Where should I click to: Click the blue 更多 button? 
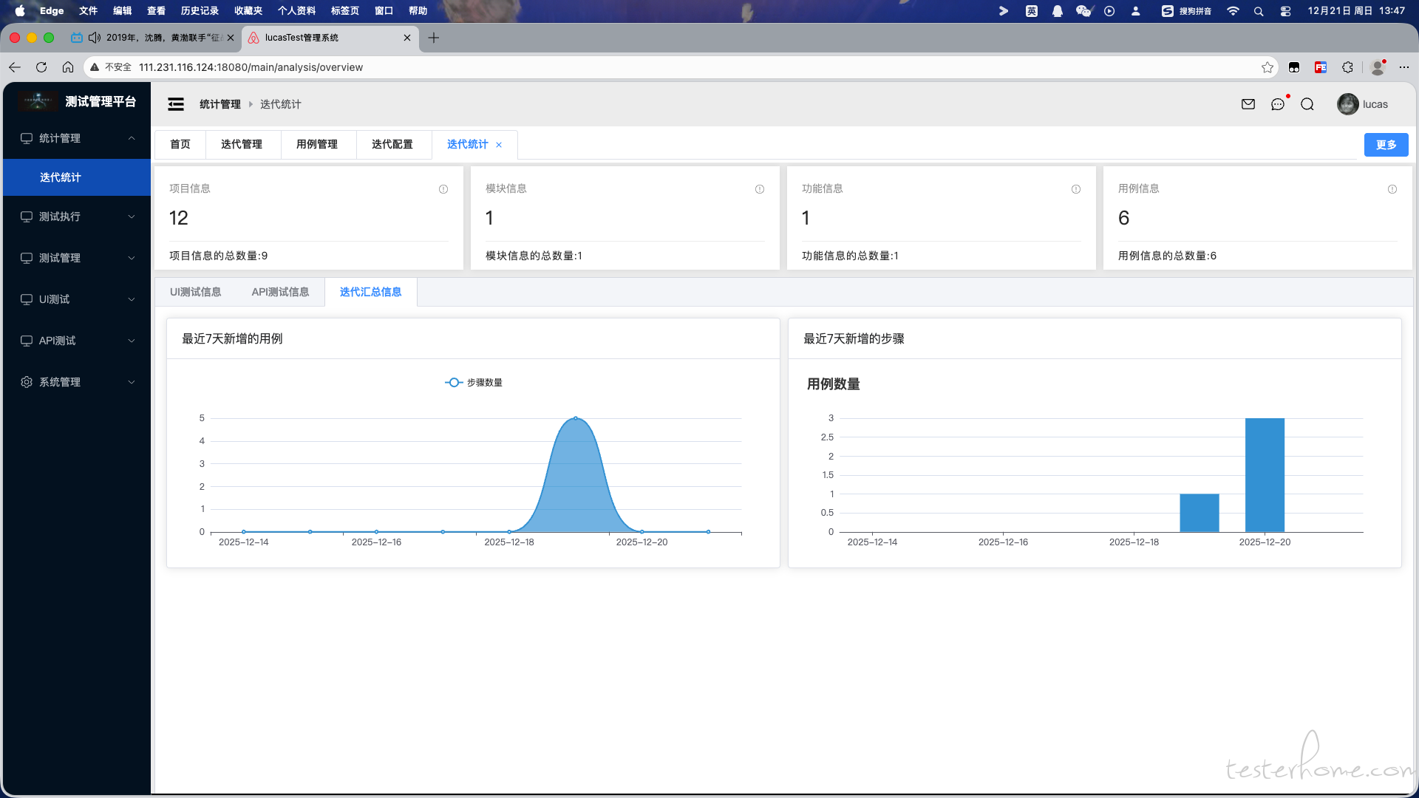[x=1386, y=145]
